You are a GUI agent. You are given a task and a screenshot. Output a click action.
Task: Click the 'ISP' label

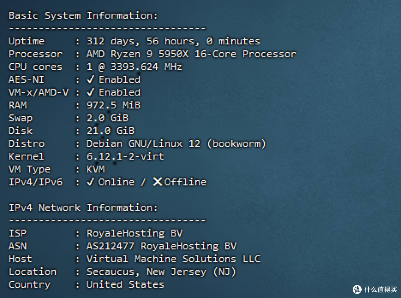(18, 233)
